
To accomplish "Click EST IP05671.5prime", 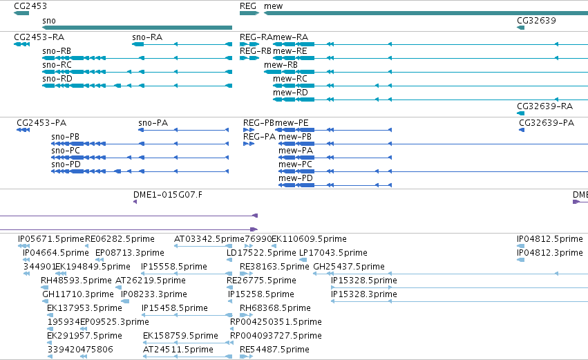I will point(51,239).
